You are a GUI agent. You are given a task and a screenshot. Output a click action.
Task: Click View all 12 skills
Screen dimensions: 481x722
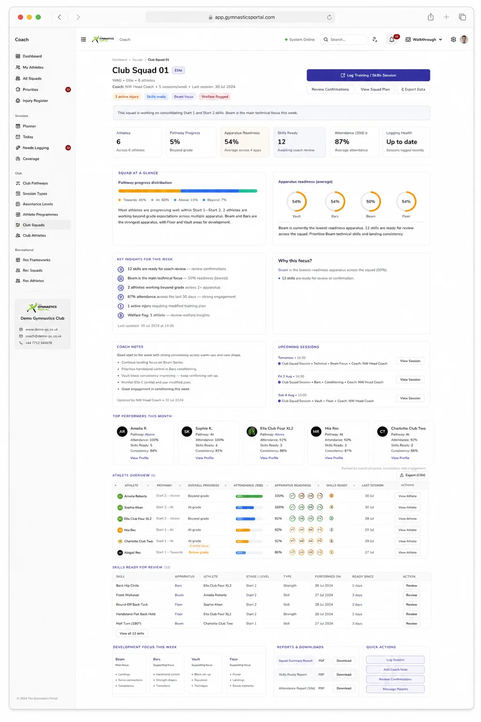(132, 634)
